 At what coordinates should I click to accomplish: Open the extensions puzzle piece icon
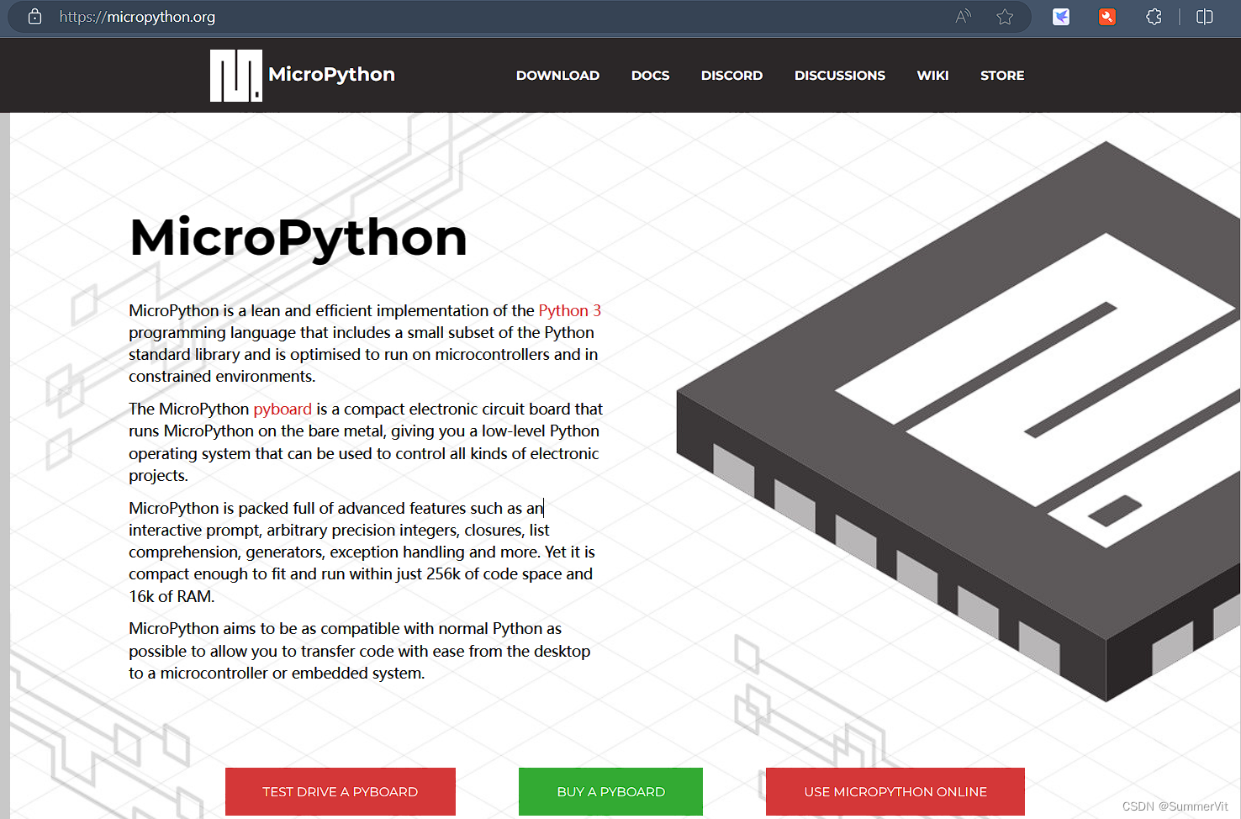[1153, 16]
